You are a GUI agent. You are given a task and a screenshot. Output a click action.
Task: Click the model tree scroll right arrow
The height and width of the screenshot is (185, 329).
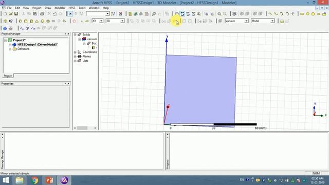pyautogui.click(x=95, y=128)
